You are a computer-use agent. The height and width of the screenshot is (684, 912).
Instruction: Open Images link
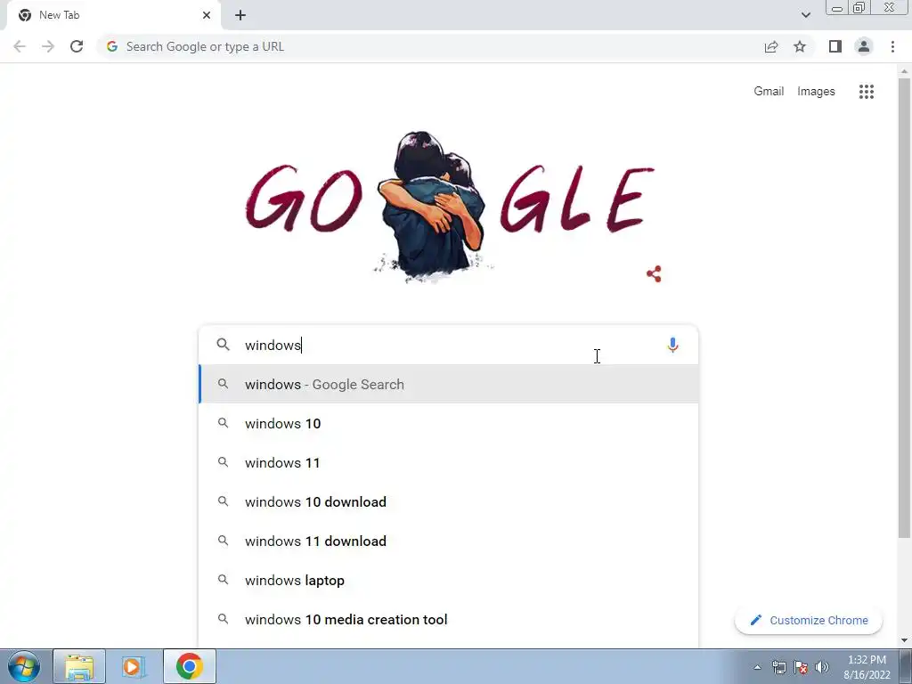[x=816, y=92]
